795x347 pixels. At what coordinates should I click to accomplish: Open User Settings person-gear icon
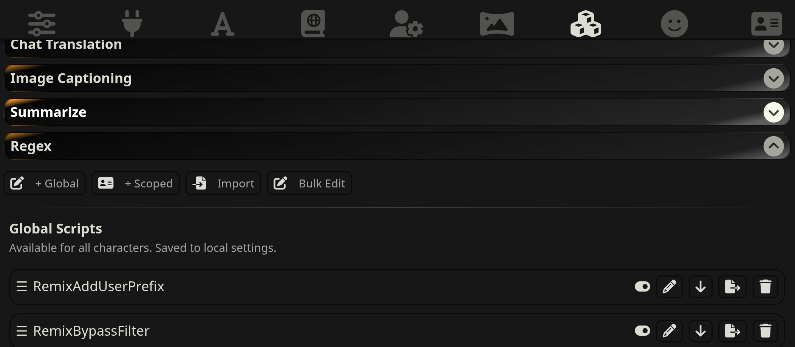[406, 24]
